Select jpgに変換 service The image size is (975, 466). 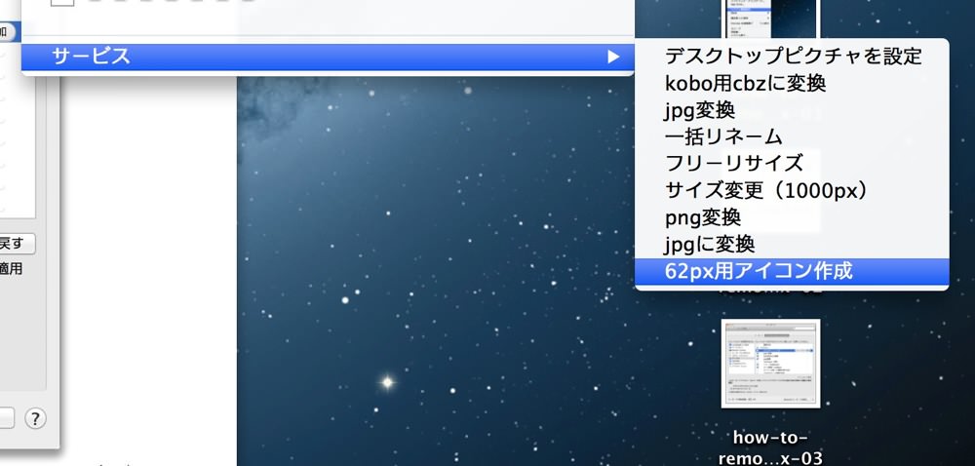(x=792, y=244)
